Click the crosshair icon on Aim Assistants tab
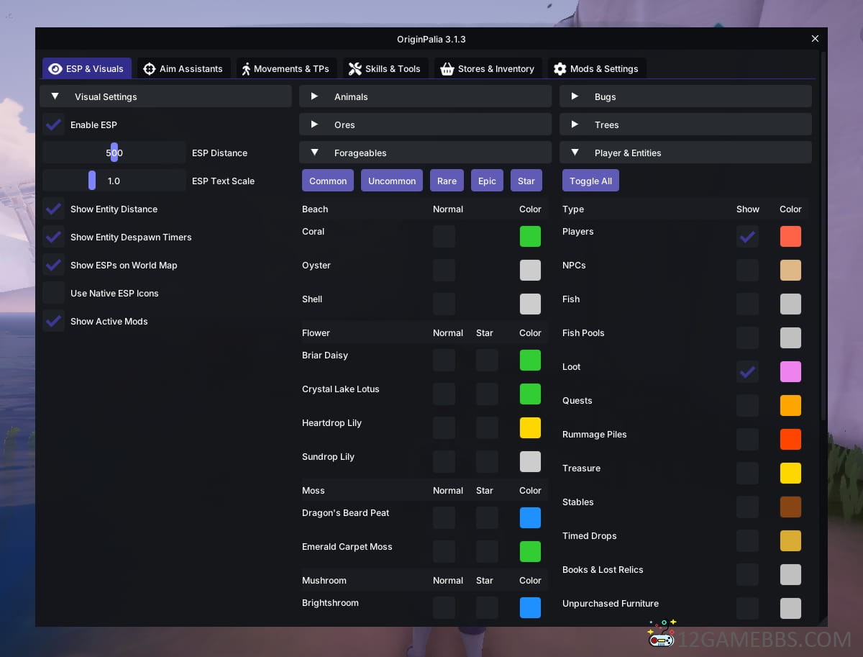 [x=150, y=69]
